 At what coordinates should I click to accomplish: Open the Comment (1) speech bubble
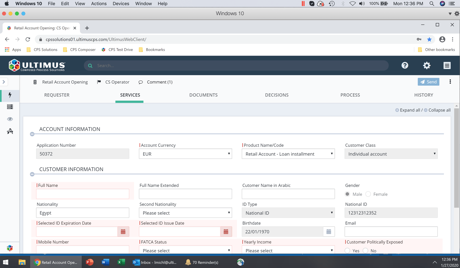[x=155, y=82]
